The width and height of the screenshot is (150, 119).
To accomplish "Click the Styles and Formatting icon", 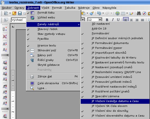I will pos(6,20).
